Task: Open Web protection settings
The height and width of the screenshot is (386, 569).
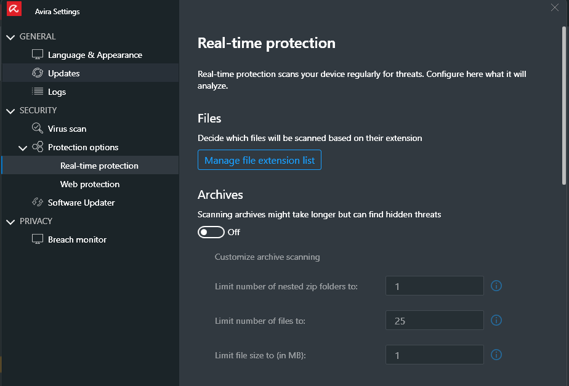Action: (90, 184)
